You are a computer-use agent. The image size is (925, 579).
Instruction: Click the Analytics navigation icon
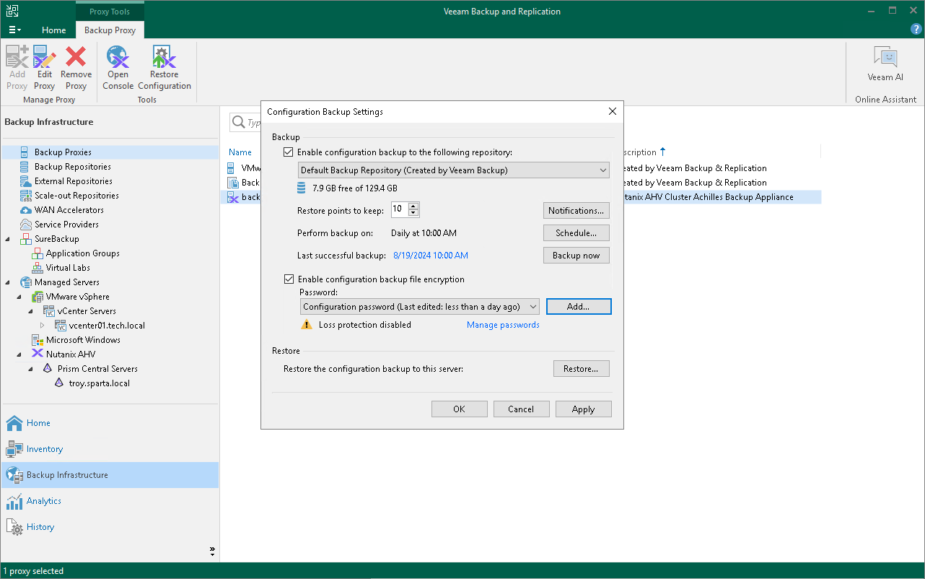[14, 501]
